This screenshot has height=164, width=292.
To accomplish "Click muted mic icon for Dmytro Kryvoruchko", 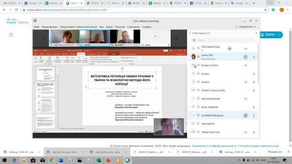I will coord(254,91).
